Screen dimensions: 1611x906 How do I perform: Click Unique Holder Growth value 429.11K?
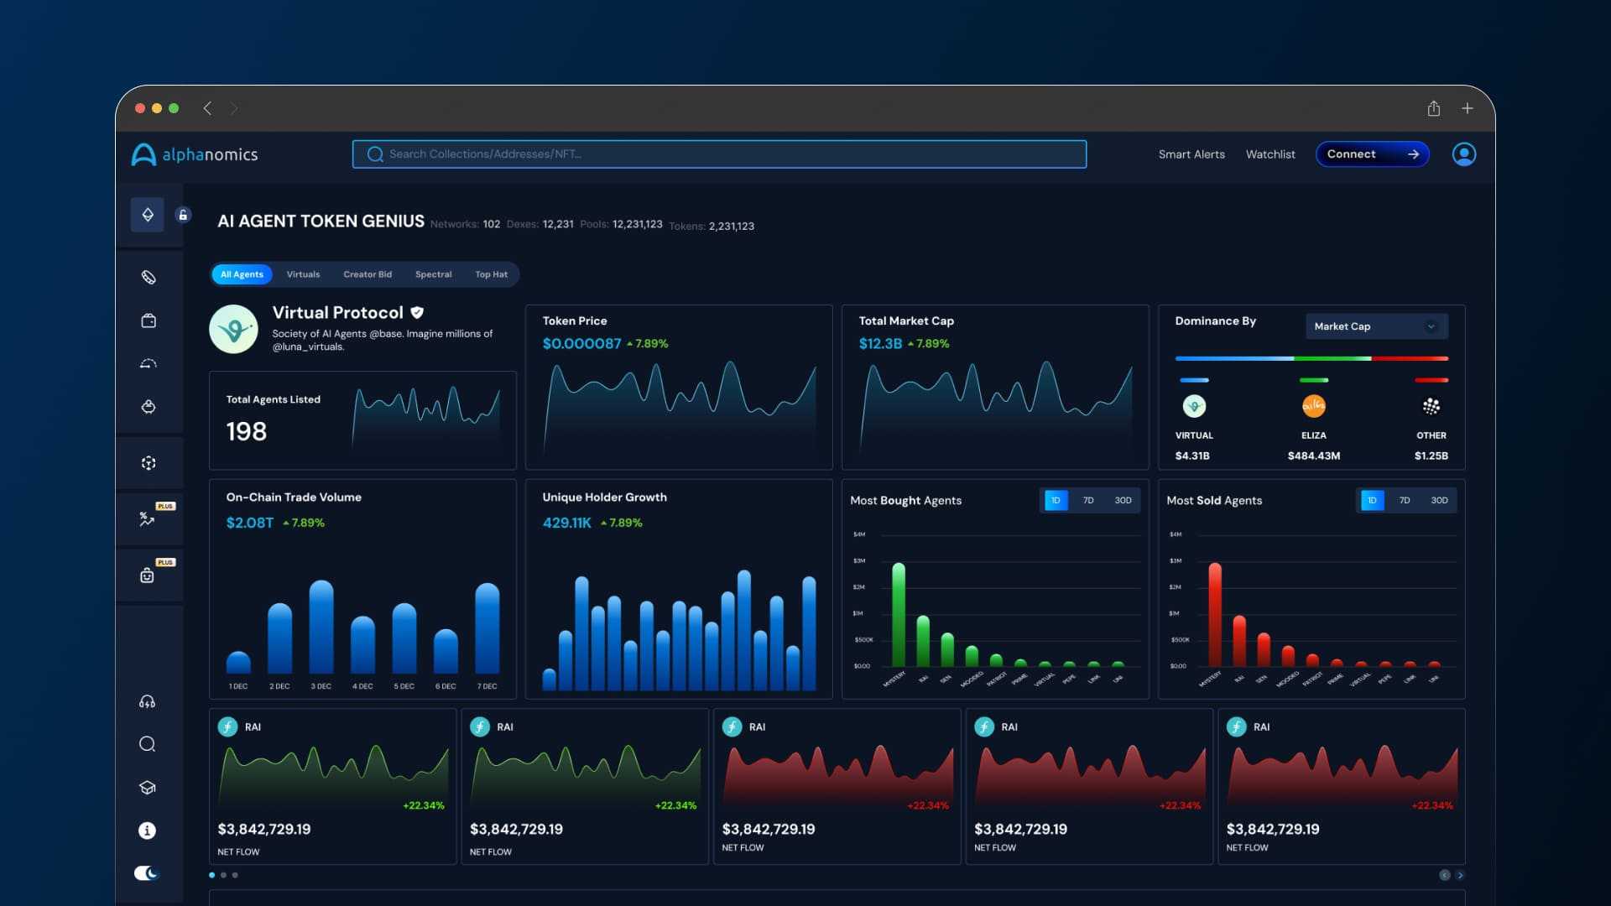click(x=566, y=523)
